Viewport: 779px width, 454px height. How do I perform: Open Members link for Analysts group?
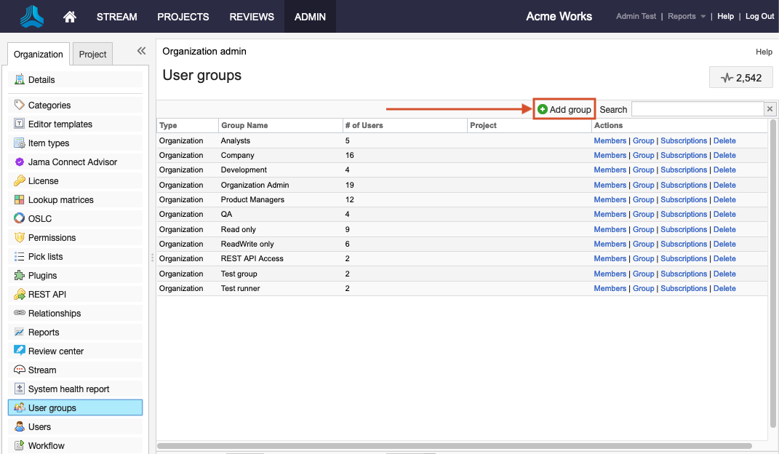click(x=610, y=141)
